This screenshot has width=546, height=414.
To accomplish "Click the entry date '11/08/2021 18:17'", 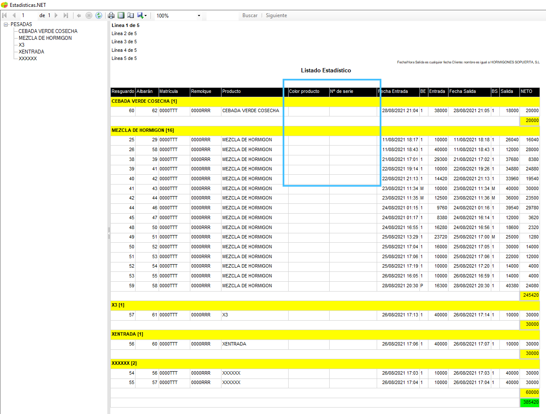I will click(400, 140).
